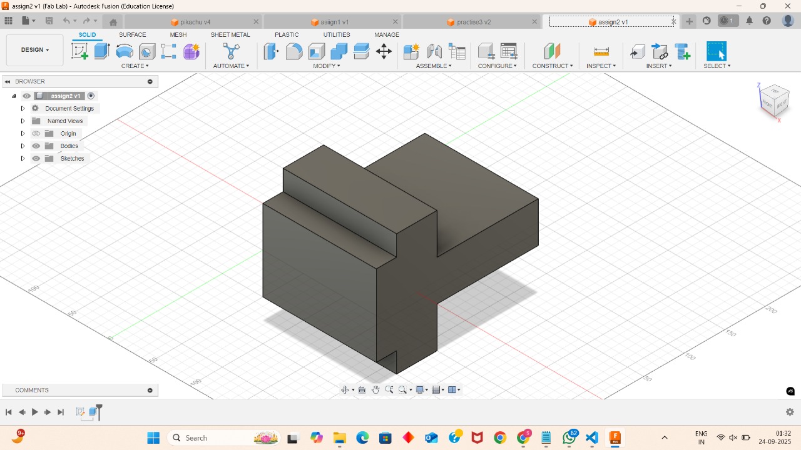801x450 pixels.
Task: Switch to the Sheet Metal tab
Action: click(x=230, y=34)
